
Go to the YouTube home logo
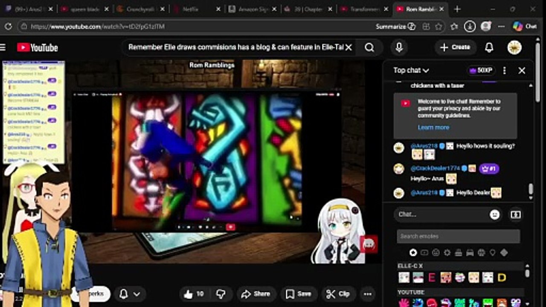38,47
